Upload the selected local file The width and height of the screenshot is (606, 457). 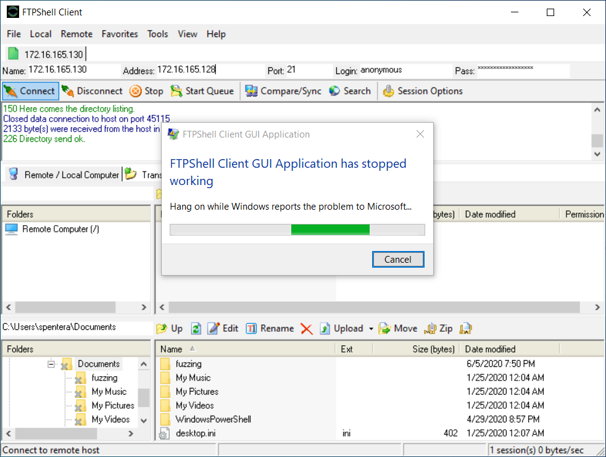tap(342, 328)
